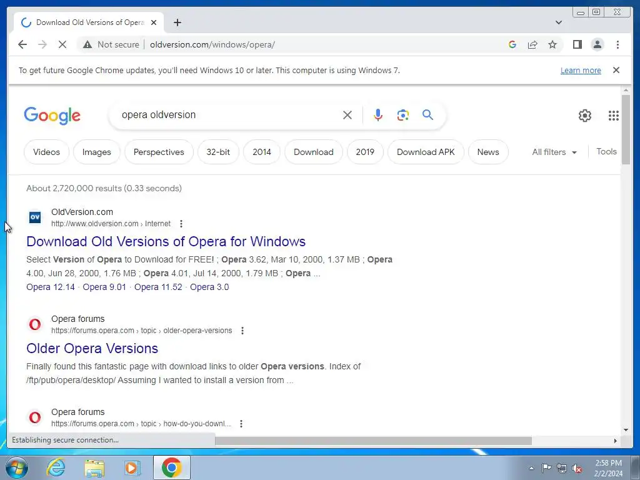Select the 2014 filter chip

tap(262, 152)
